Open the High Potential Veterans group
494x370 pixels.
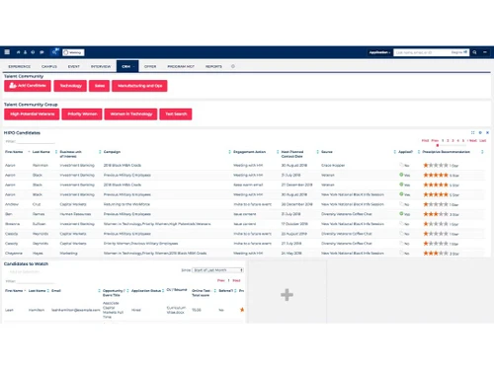coord(32,114)
